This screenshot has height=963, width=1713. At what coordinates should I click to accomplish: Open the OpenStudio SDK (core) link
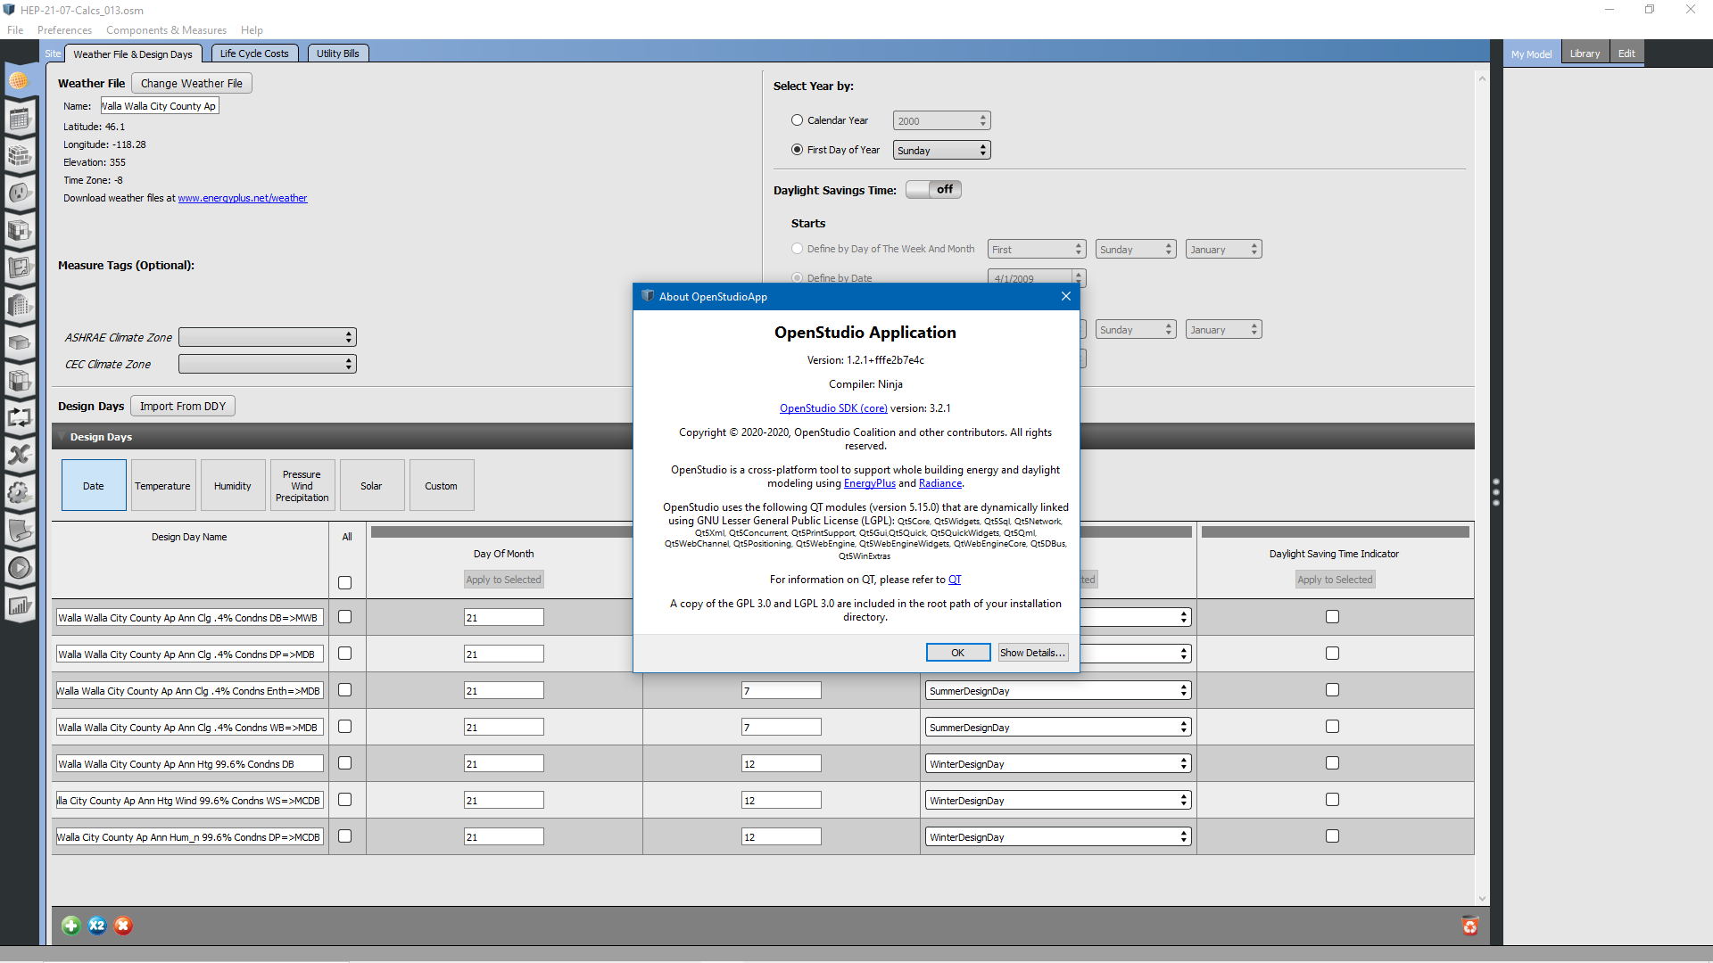pos(832,408)
